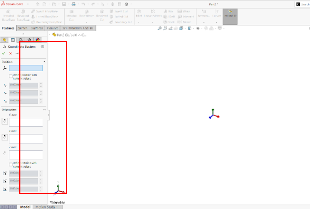Switch to the Sketch tab
This screenshot has height=209, width=310.
[22, 28]
